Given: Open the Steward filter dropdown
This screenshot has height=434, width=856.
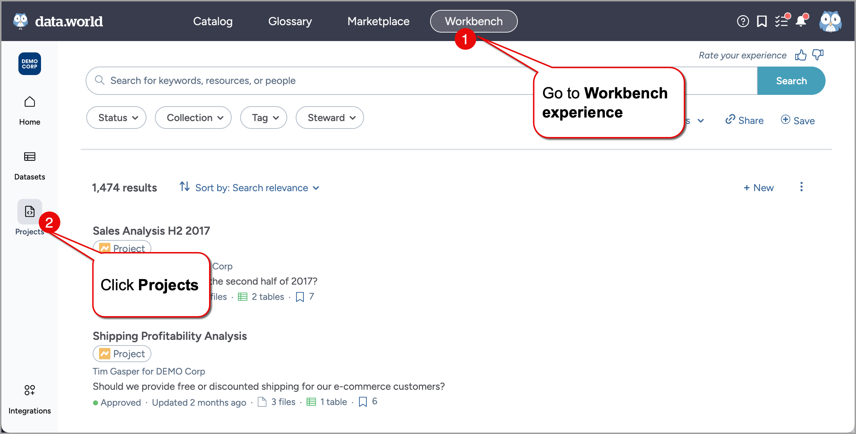Looking at the screenshot, I should point(330,118).
